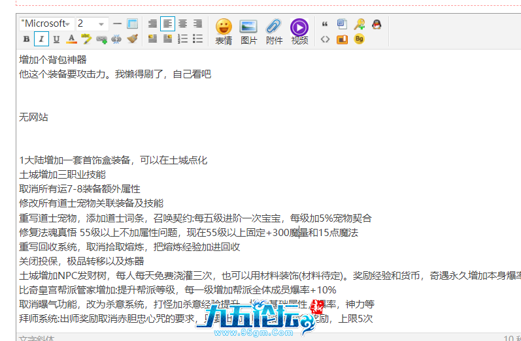Click the line 1大陆增加一套首饰盒装备
The width and height of the screenshot is (521, 341).
(x=113, y=160)
